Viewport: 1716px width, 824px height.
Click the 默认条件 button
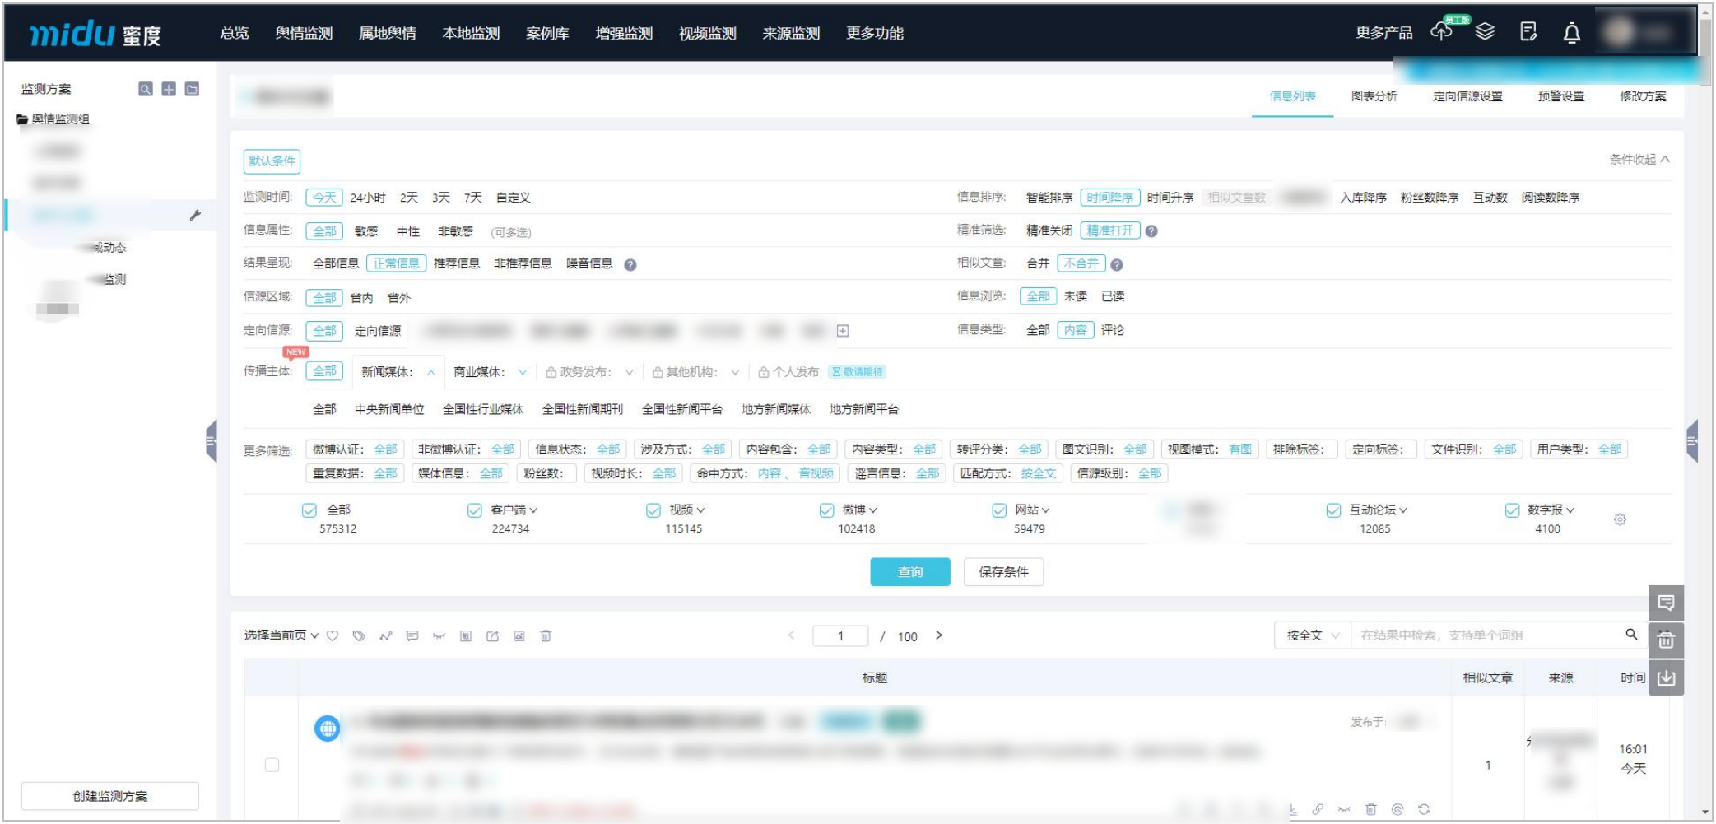coord(272,161)
